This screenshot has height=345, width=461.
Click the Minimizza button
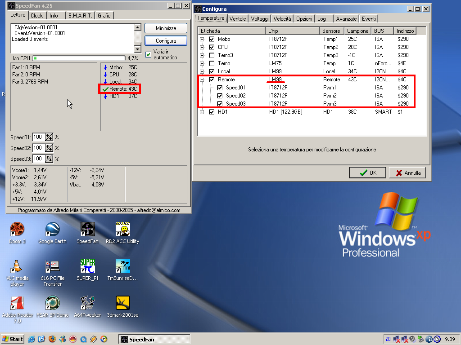(x=166, y=28)
